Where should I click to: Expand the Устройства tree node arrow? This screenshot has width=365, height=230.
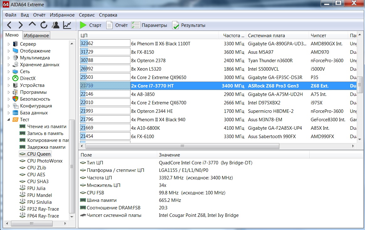(8, 85)
